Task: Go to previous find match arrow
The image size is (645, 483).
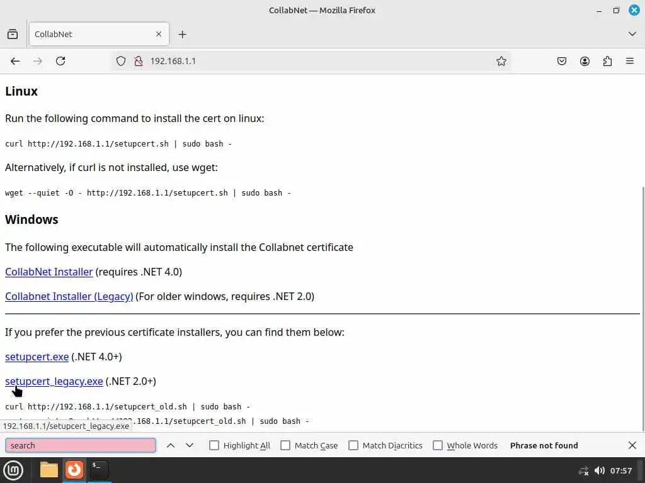Action: [171, 445]
